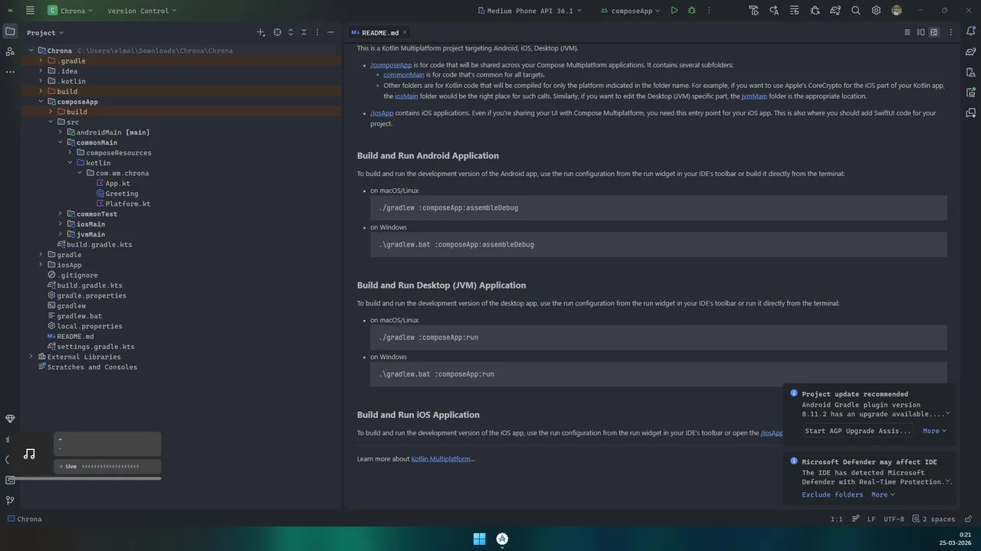Open the Project tool window icon
981x551 pixels.
click(10, 31)
